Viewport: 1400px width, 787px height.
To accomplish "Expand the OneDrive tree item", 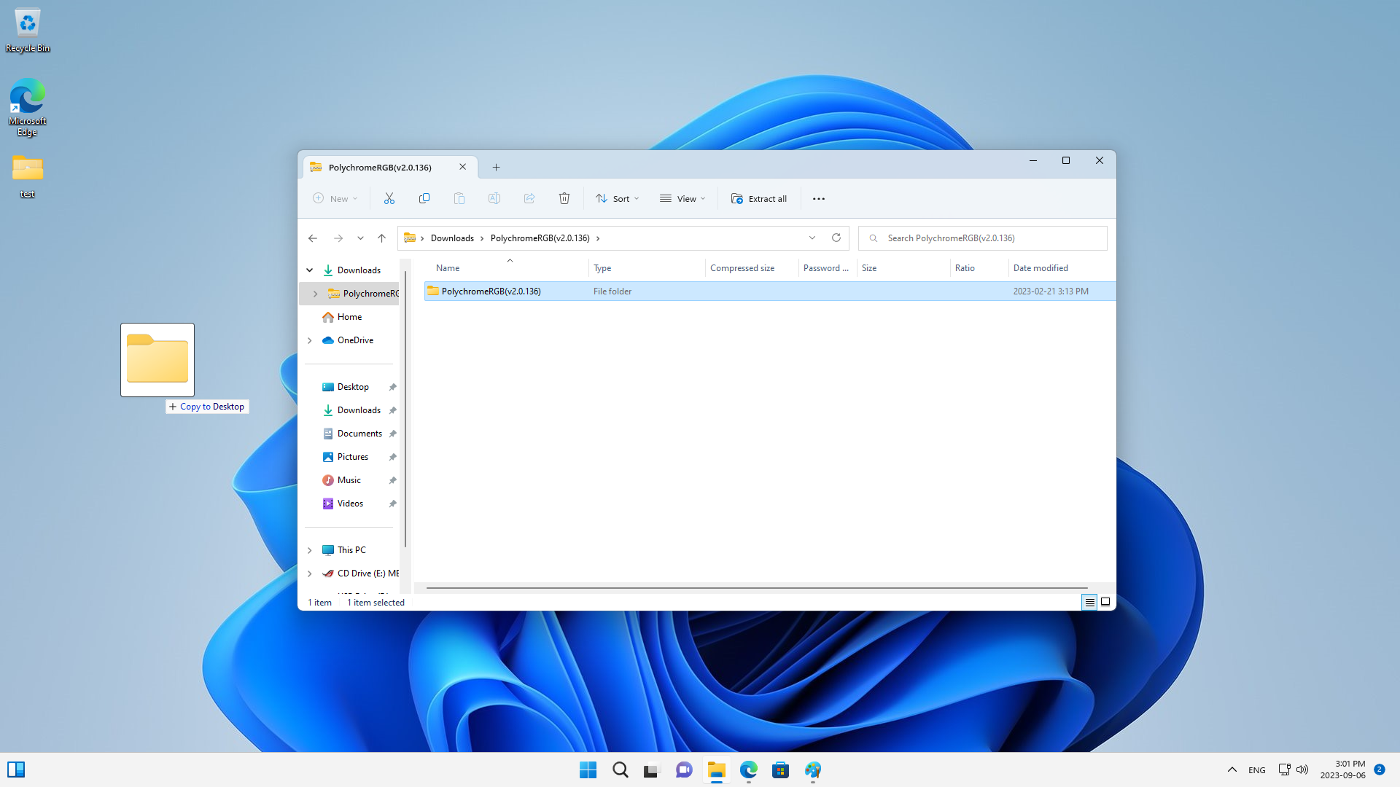I will click(x=310, y=340).
